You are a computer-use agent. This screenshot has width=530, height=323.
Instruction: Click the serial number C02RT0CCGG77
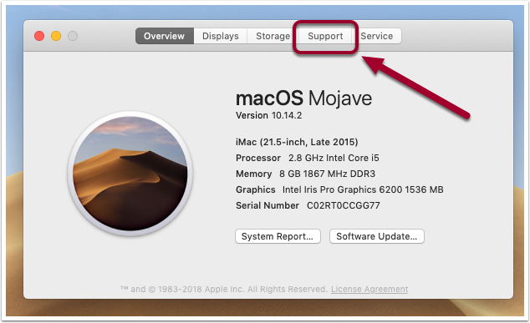pyautogui.click(x=344, y=205)
